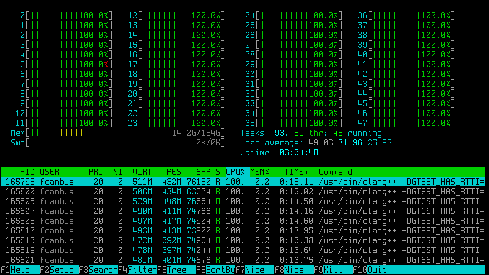Sort processes by VIRT column
The image size is (489, 275).
142,172
